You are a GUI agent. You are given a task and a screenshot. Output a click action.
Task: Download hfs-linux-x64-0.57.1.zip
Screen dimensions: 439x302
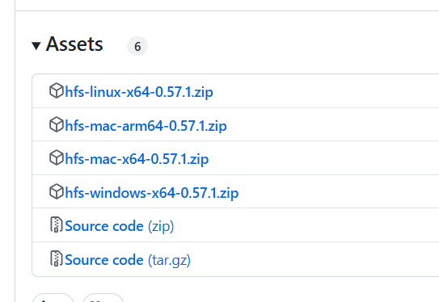[x=139, y=92]
